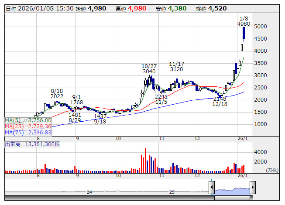Viewport: 285px width, 205px height.
Task: Click the right range handle in navigator
Action: click(x=252, y=188)
